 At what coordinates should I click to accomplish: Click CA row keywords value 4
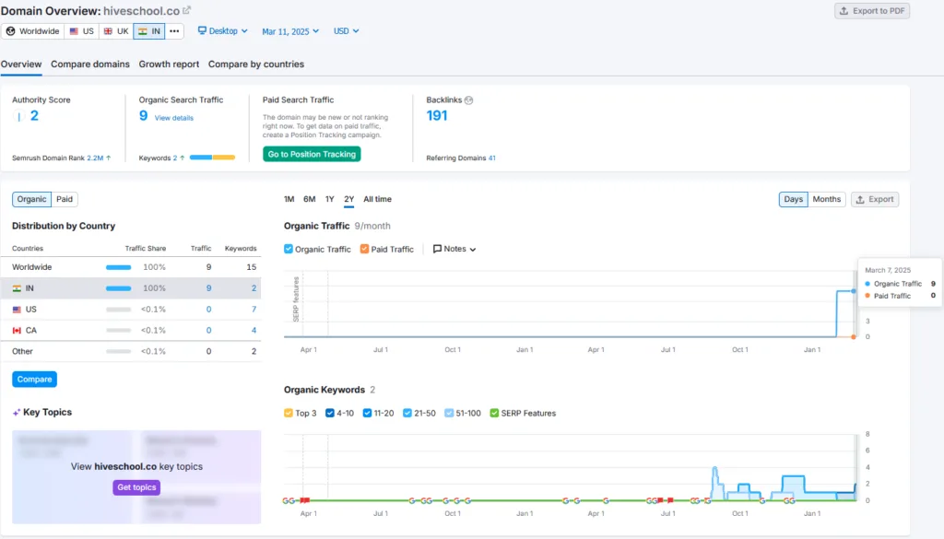tap(254, 331)
